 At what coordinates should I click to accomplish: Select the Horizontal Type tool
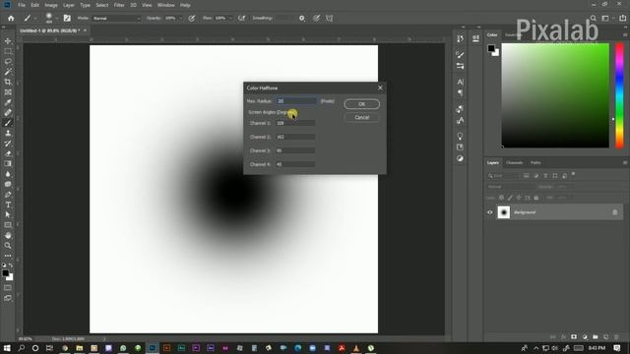[8, 205]
